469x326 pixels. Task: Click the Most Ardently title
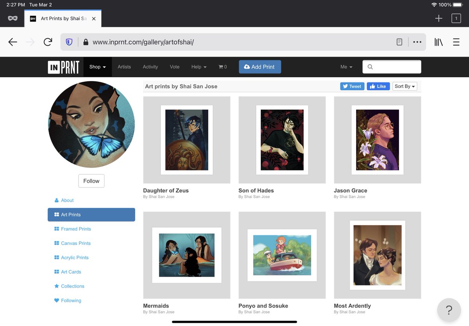pyautogui.click(x=352, y=306)
